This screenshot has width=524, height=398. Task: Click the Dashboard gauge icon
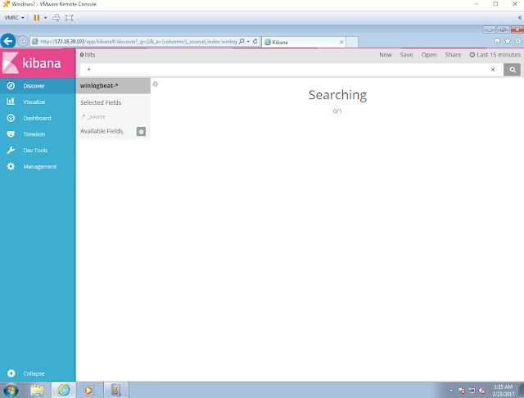11,118
